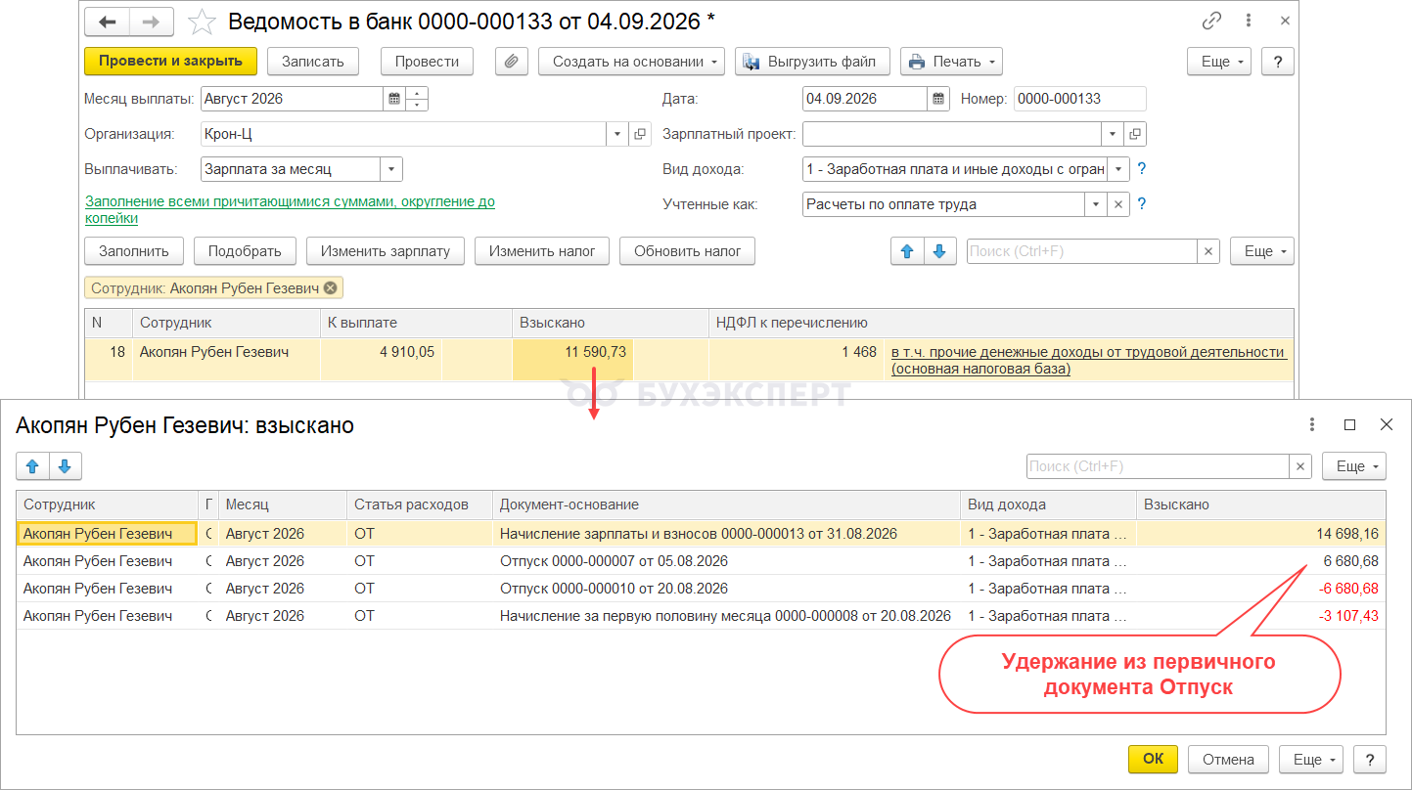This screenshot has width=1412, height=790.
Task: Open calendar picker for the Дата field
Action: point(938,99)
